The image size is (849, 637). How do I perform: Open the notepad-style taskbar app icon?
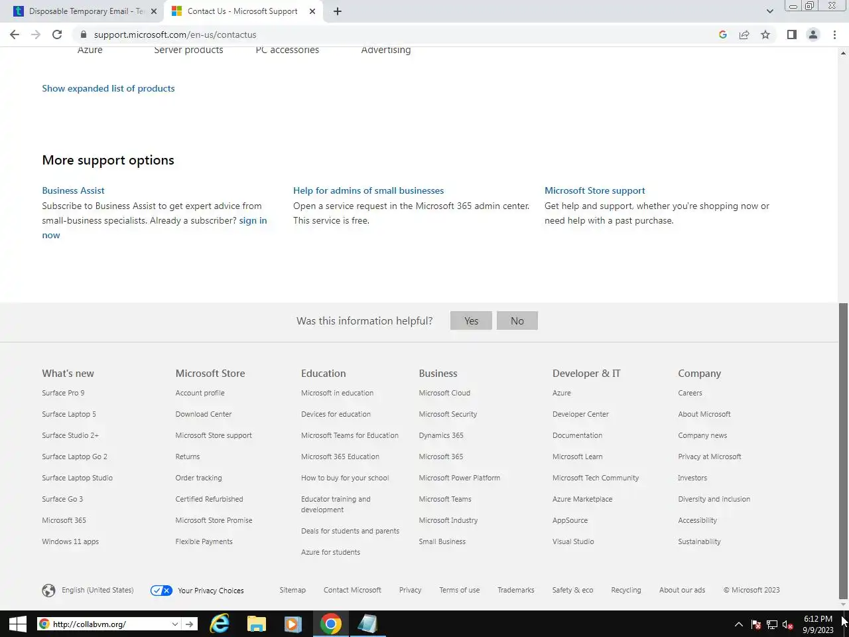[x=367, y=624]
